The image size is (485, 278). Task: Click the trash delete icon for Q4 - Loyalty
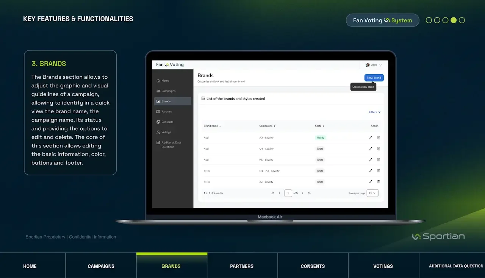[379, 149]
